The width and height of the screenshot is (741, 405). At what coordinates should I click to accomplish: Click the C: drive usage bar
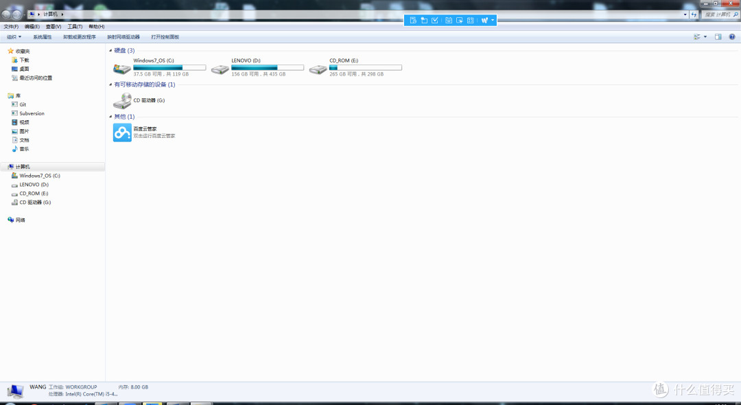169,67
